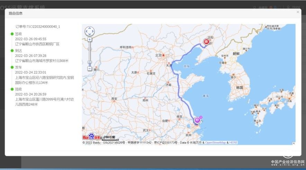Click the Home link in top bar
Image resolution: width=306 pixels, height=170 pixels.
coord(295,7)
